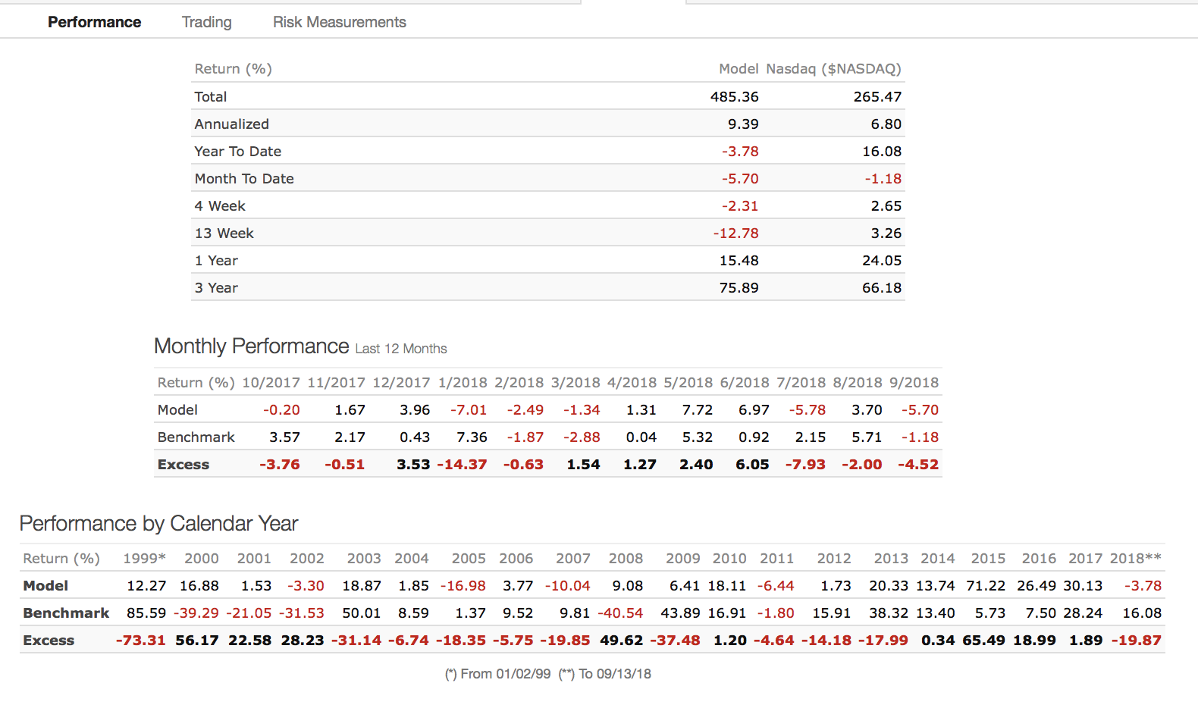Click the 2018** calendar year column header
The height and width of the screenshot is (705, 1198).
pos(1135,559)
